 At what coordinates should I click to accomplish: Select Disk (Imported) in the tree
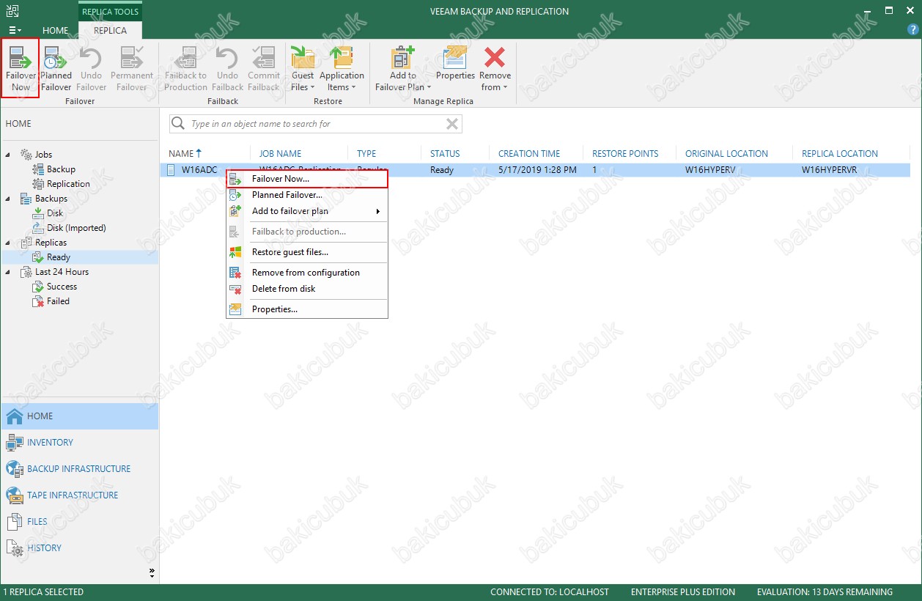point(76,228)
